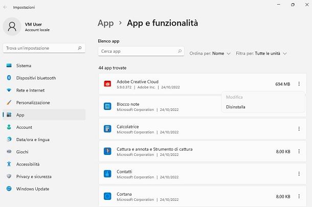Close the Impostazioni window
This screenshot has width=312, height=207.
[x=307, y=5]
